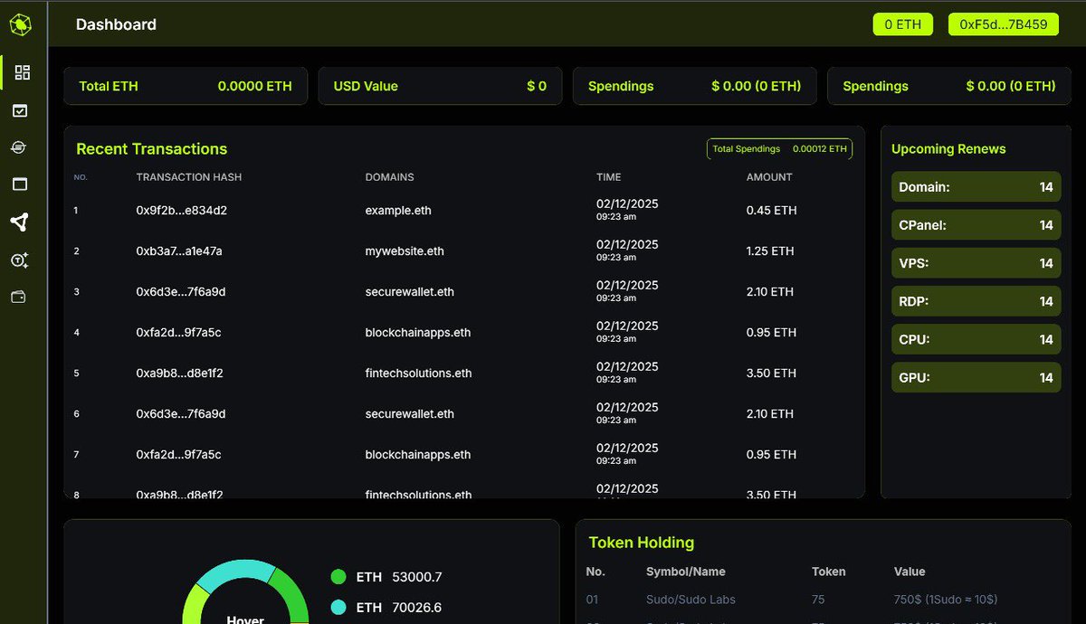Click the Sudo/Sudo Labs token row
Image resolution: width=1086 pixels, height=624 pixels.
824,600
